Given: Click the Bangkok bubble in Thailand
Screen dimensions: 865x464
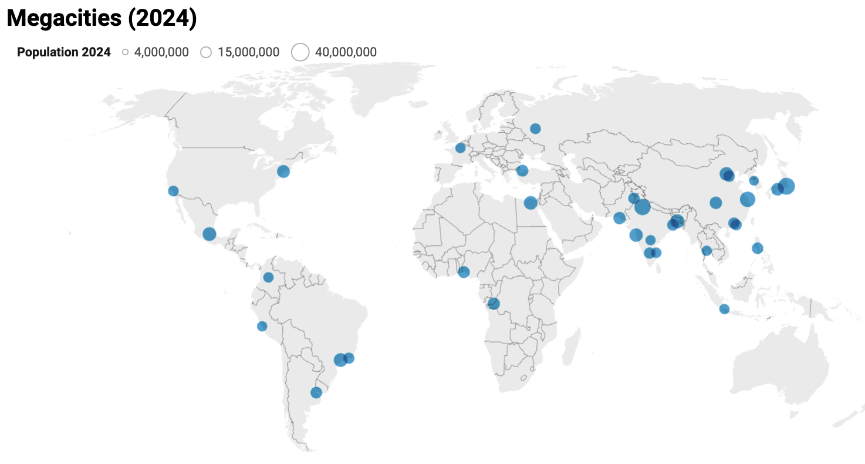Looking at the screenshot, I should click(707, 251).
